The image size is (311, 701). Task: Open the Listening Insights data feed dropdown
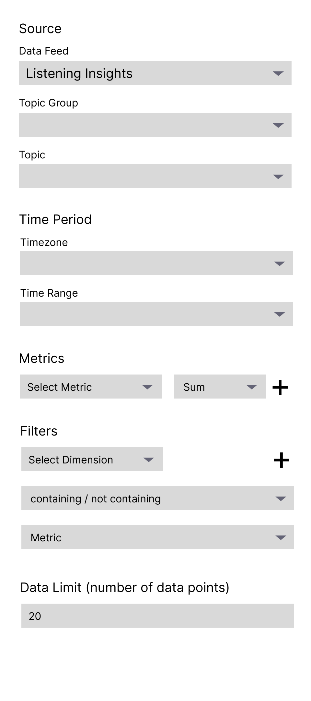tap(155, 73)
